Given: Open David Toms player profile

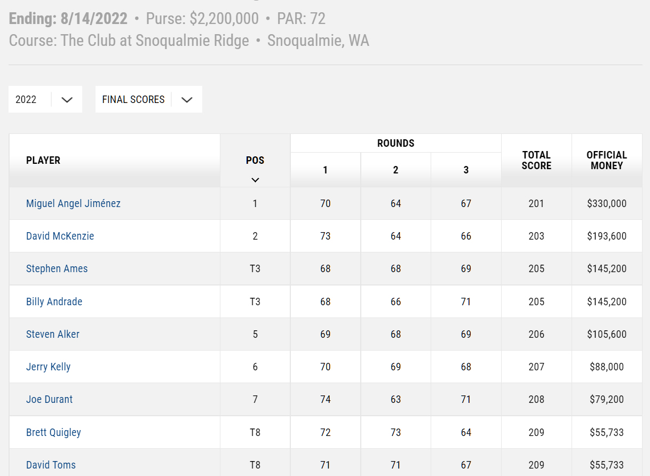Looking at the screenshot, I should pos(51,465).
